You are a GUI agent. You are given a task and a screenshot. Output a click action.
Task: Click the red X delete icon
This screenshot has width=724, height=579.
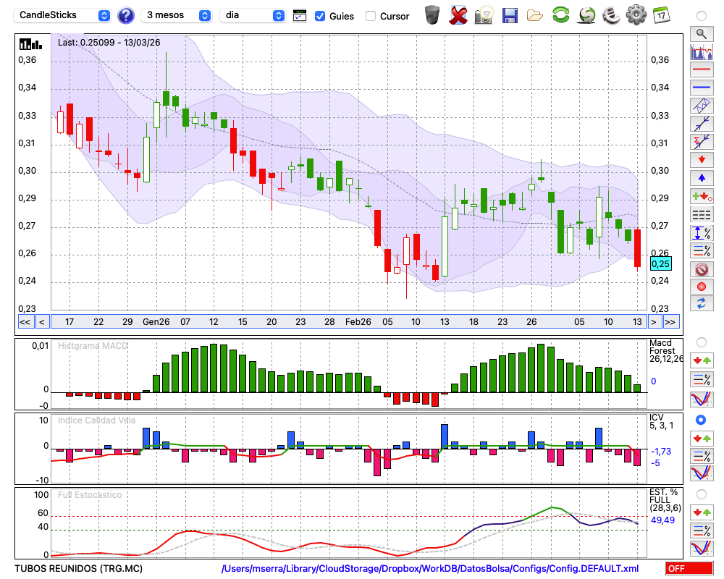click(x=458, y=14)
